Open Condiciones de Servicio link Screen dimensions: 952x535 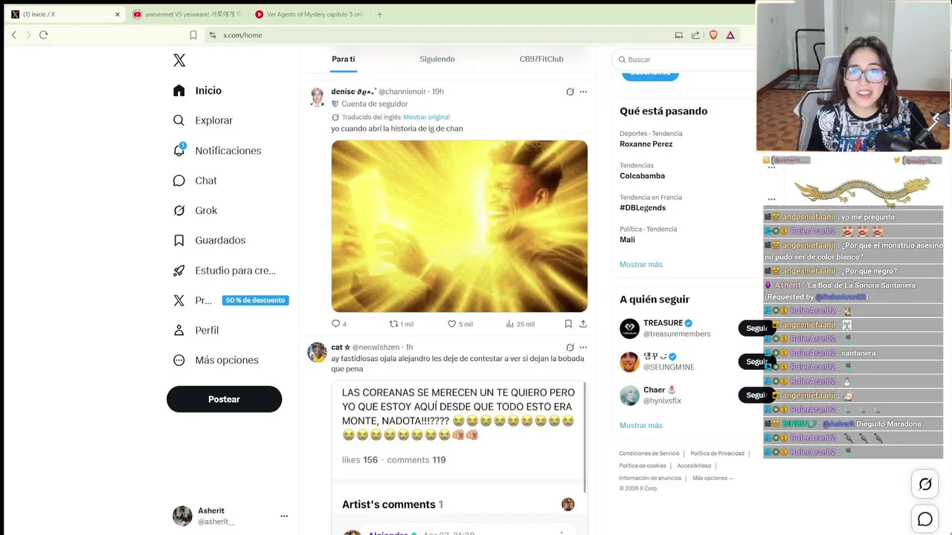tap(649, 453)
